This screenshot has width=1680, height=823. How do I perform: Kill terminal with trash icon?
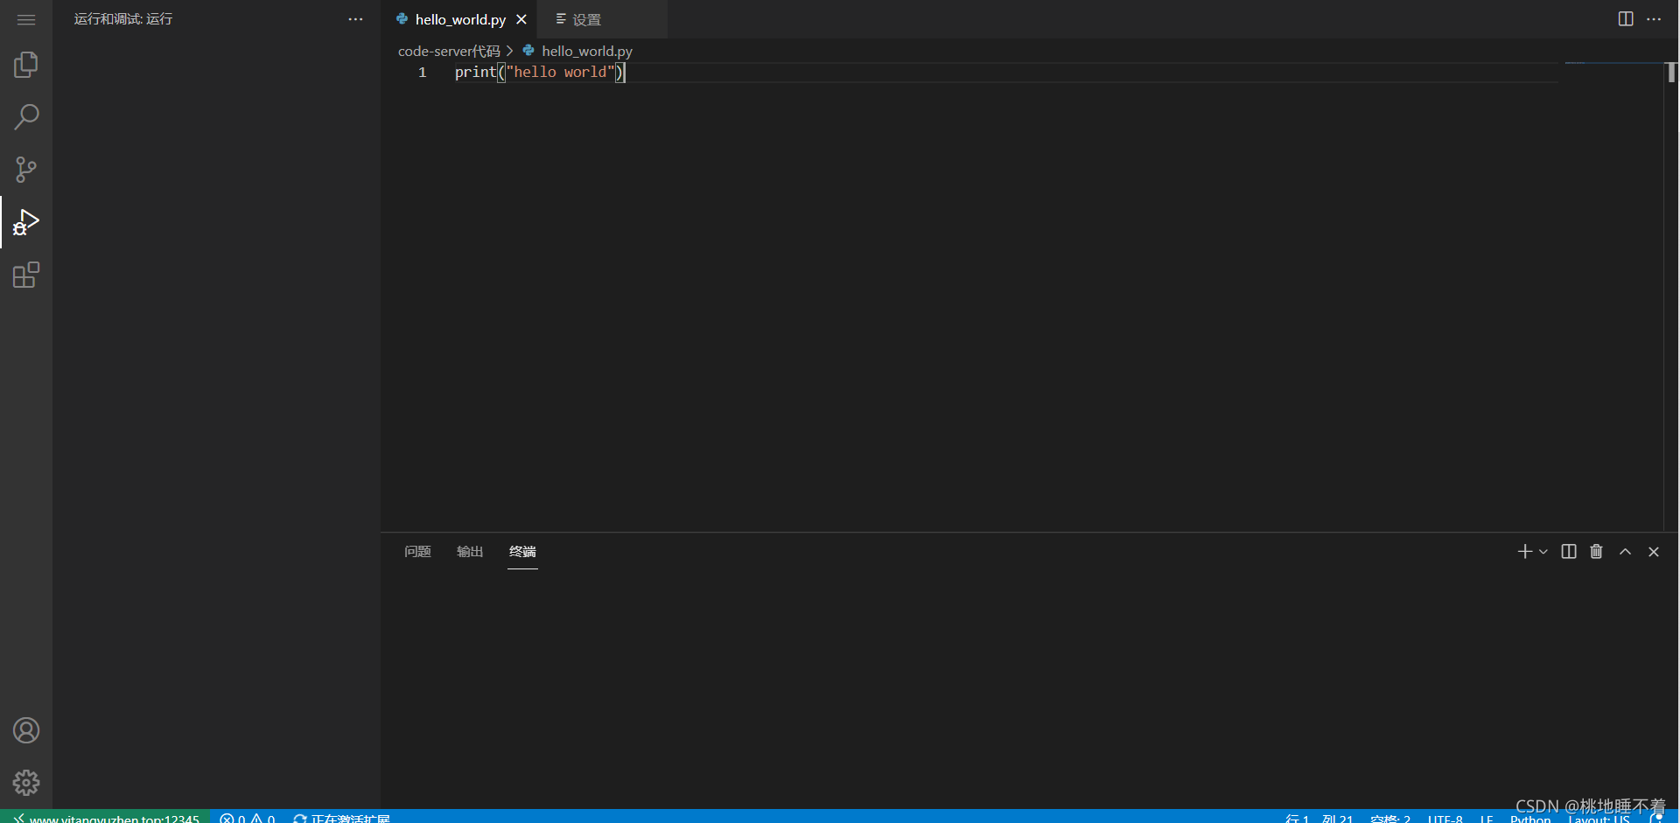(1597, 551)
